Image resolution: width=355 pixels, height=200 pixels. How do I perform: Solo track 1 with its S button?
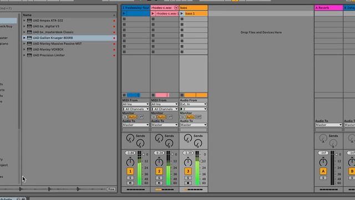[130, 178]
